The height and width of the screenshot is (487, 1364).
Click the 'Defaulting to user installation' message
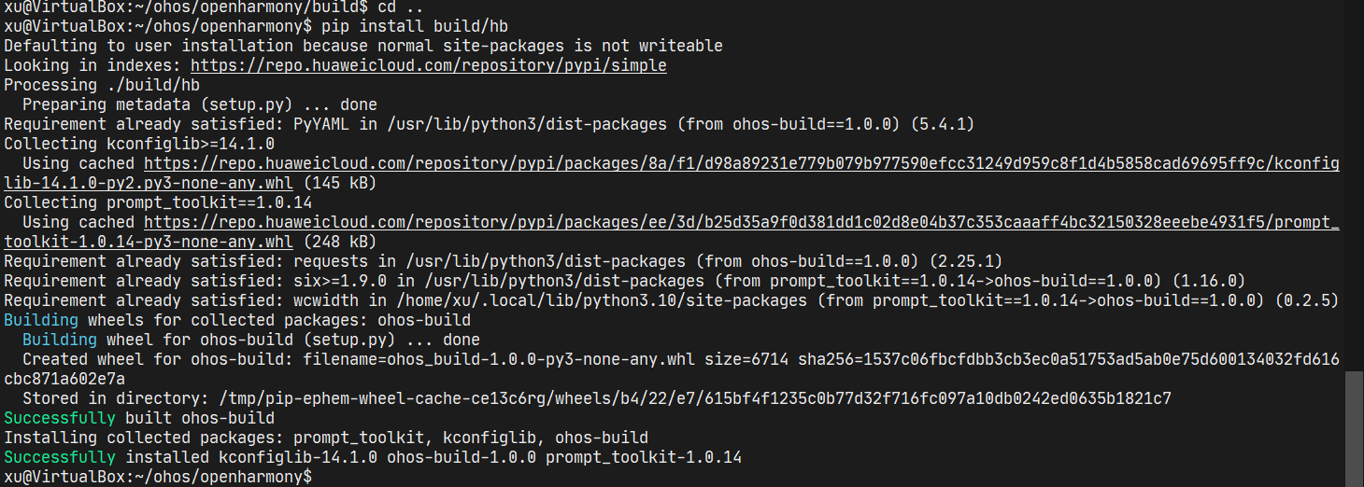pyautogui.click(x=362, y=46)
